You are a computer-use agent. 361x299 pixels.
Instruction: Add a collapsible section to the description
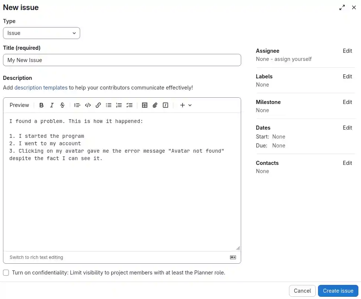tap(165, 105)
